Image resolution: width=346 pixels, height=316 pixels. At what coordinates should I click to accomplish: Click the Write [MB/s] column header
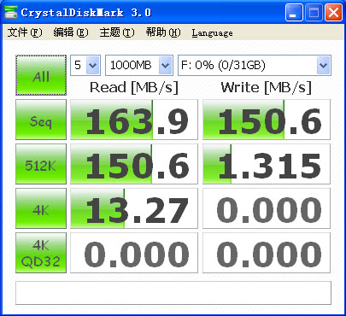coord(267,87)
